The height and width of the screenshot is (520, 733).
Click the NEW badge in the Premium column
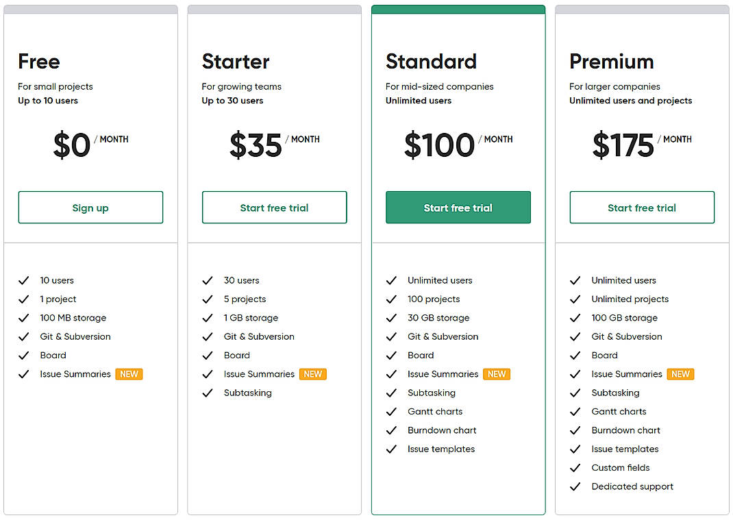pos(680,374)
